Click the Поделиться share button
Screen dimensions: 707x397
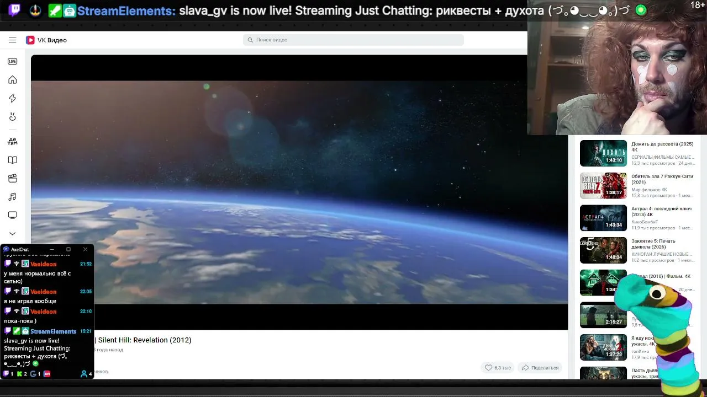540,368
